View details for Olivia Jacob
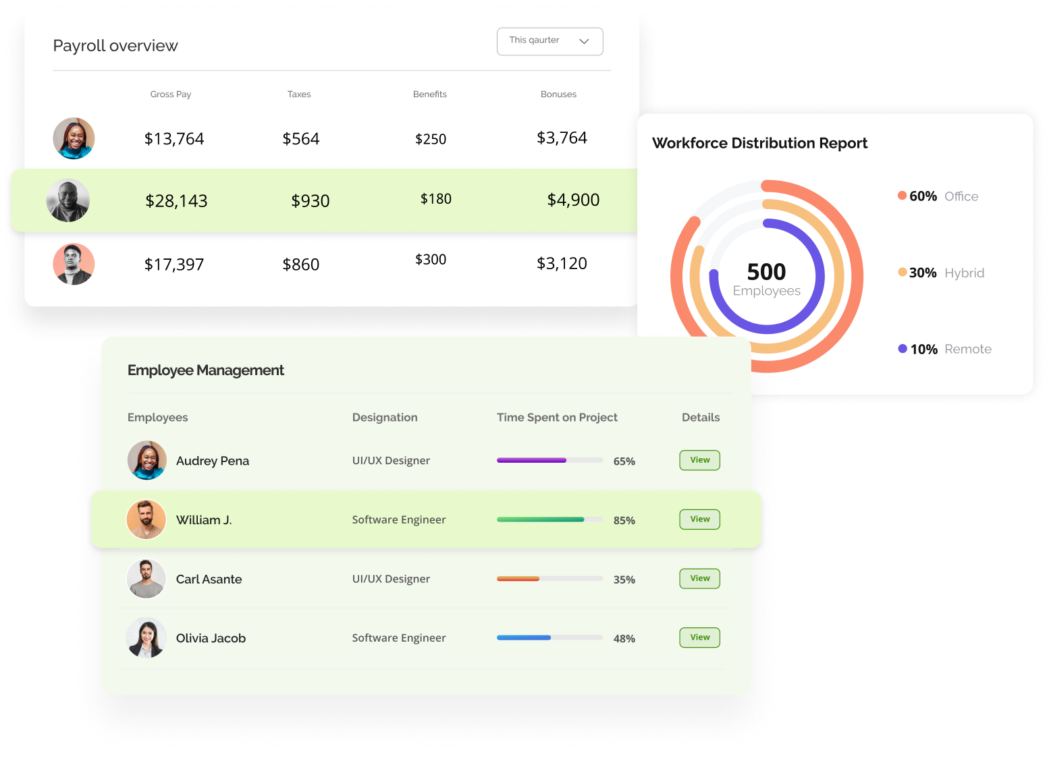Screen dimensions: 1047x757 (699, 638)
